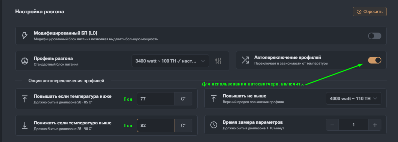Click the down-arrow icon by Понижать если температура выше
Viewport: 398px width, 142px height.
25,125
